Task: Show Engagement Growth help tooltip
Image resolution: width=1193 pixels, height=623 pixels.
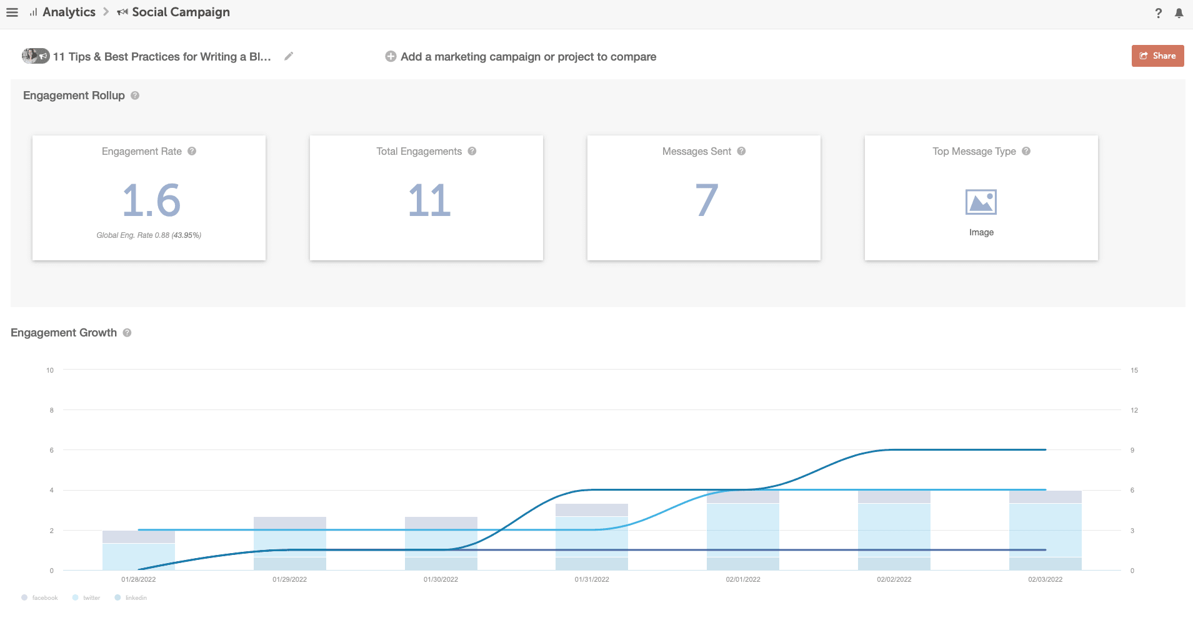Action: pos(127,333)
